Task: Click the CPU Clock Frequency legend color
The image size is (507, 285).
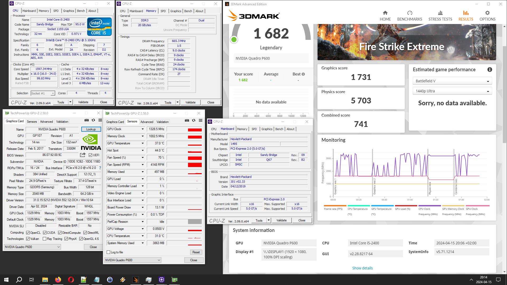Action: pyautogui.click(x=430, y=206)
